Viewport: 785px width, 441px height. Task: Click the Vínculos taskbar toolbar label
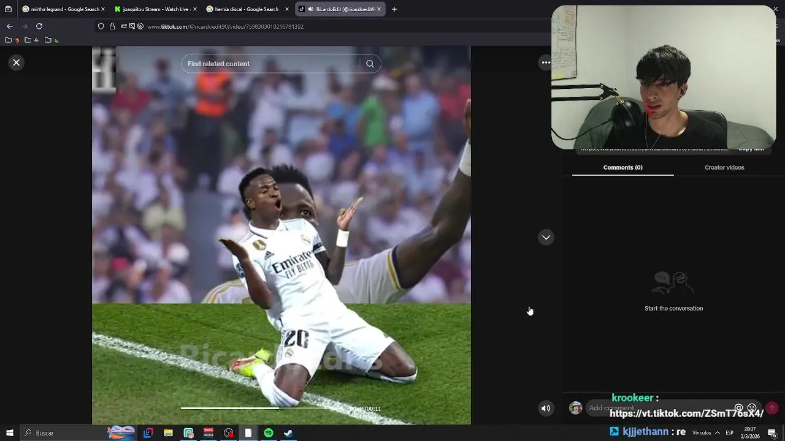click(x=702, y=433)
